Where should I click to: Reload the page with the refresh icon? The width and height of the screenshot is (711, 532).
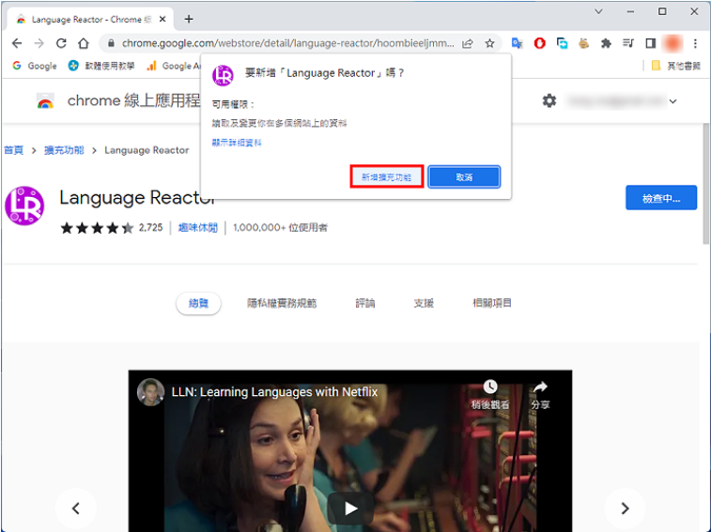coord(61,43)
